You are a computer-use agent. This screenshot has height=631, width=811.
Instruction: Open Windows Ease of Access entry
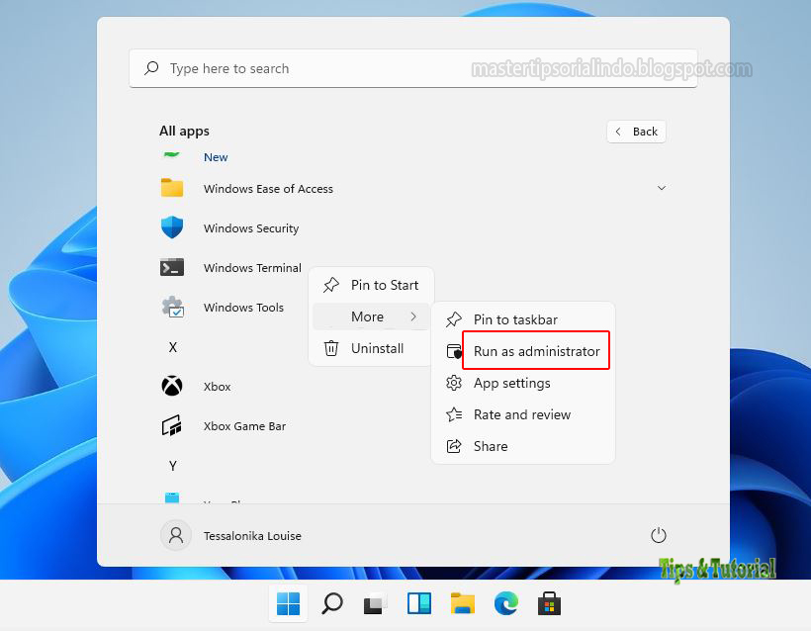[x=412, y=188]
